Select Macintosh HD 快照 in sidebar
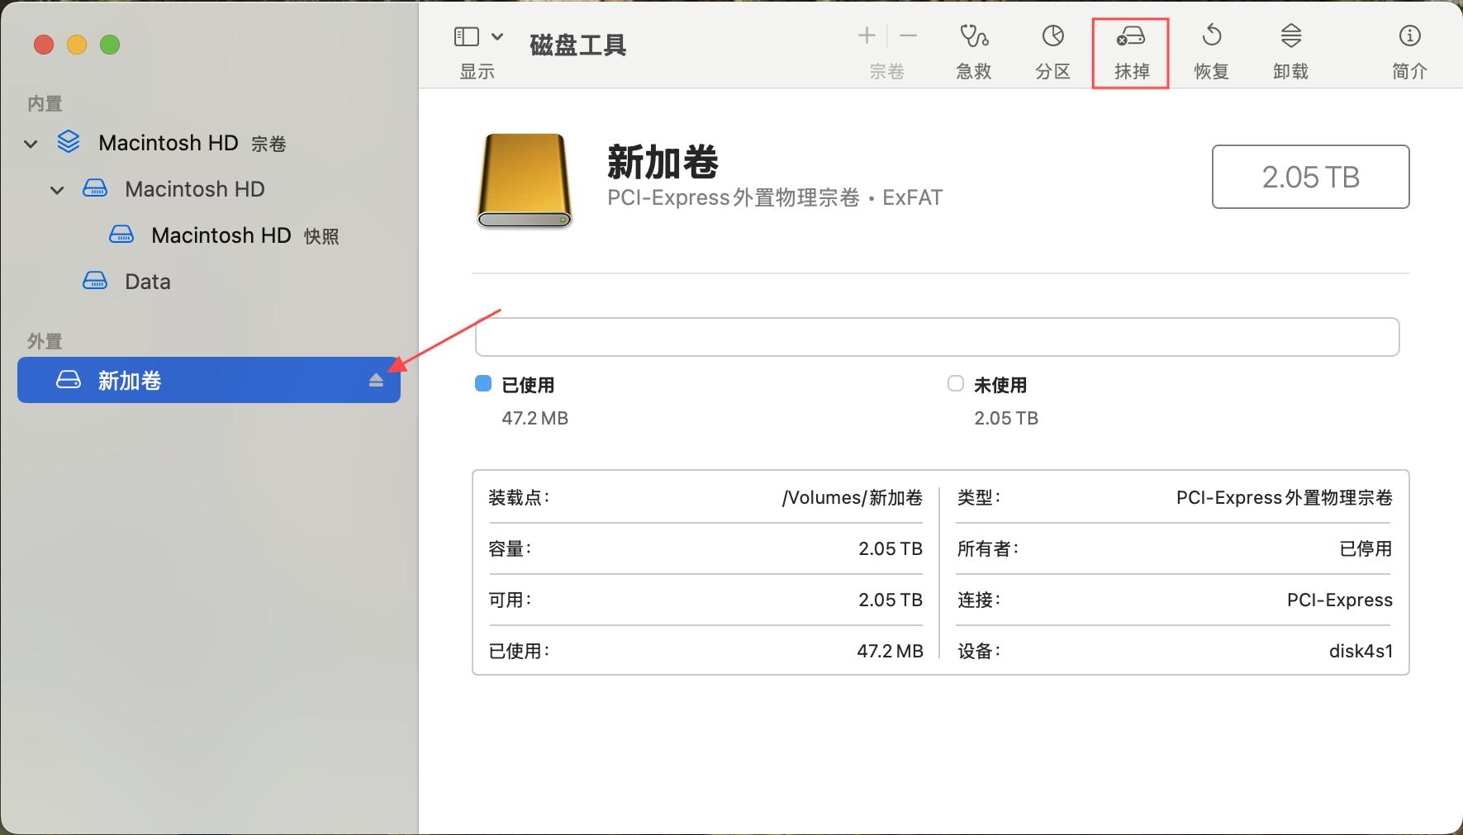The width and height of the screenshot is (1463, 835). click(x=221, y=235)
